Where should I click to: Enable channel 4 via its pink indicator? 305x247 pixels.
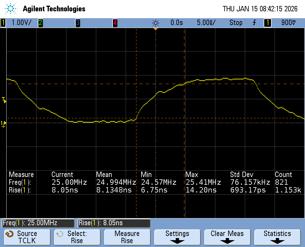(115, 23)
